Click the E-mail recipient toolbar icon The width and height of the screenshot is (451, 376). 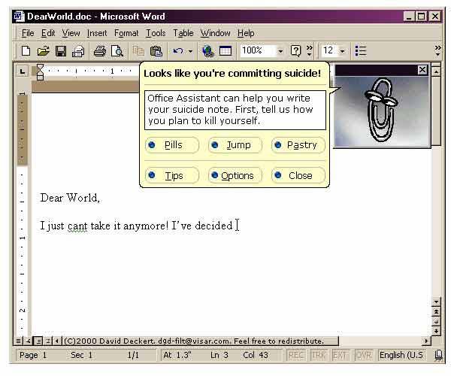pos(78,51)
